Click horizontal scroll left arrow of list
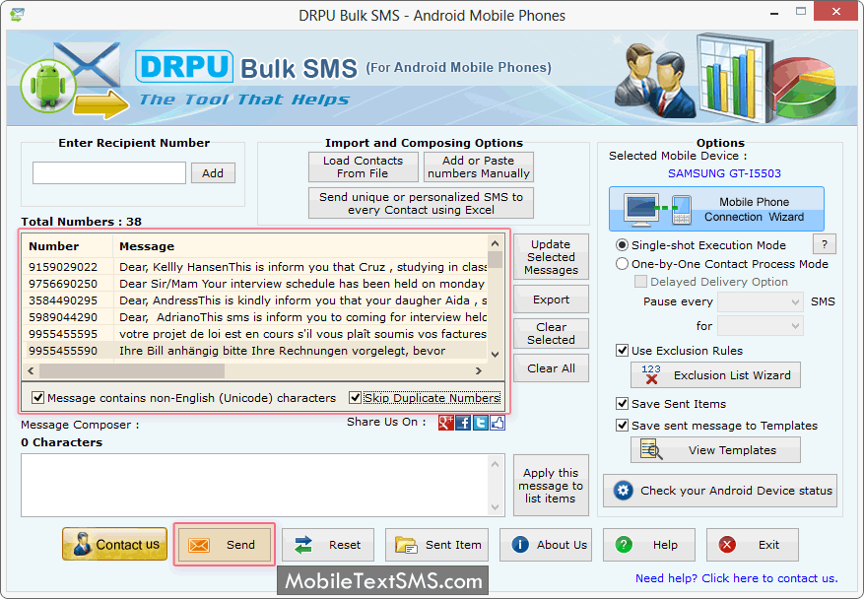This screenshot has height=599, width=864. coord(31,370)
